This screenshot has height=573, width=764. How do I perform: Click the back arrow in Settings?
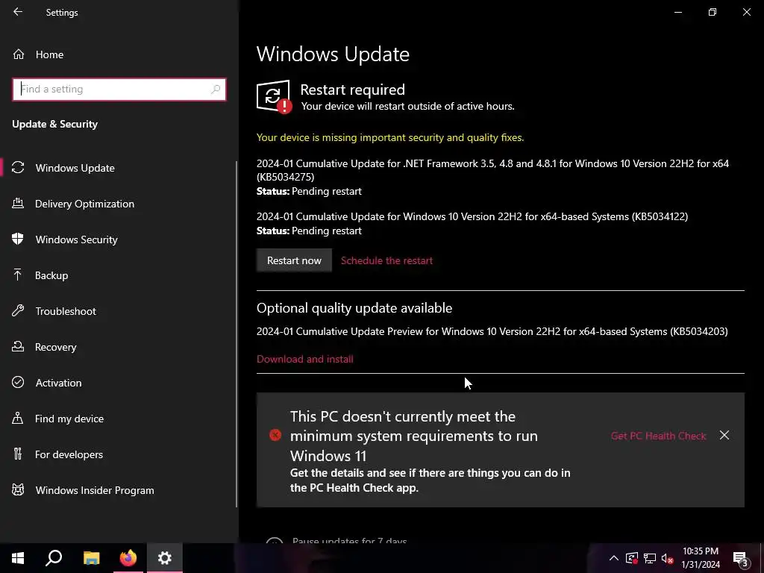pyautogui.click(x=18, y=12)
